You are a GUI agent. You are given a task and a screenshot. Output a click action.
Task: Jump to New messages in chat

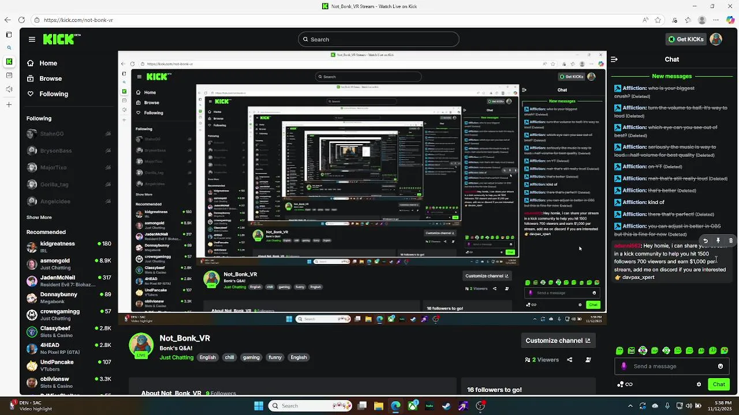pos(671,76)
